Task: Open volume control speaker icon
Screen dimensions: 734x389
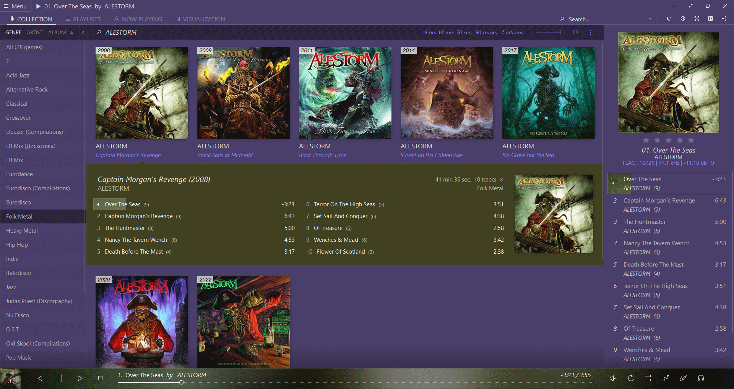Action: (x=613, y=378)
